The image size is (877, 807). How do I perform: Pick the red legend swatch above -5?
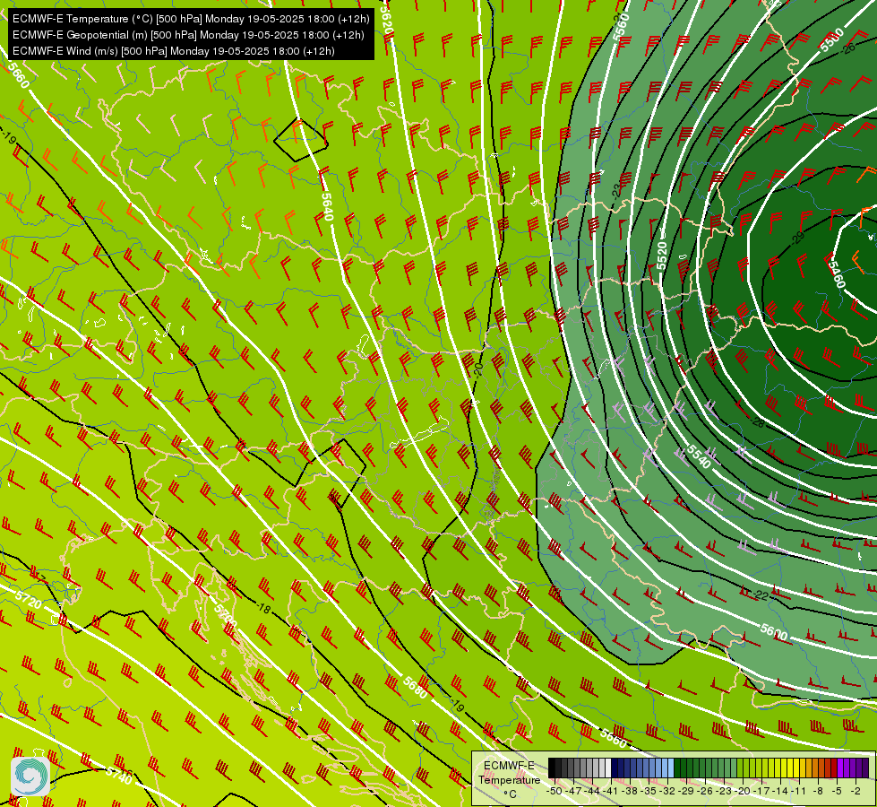tap(834, 768)
